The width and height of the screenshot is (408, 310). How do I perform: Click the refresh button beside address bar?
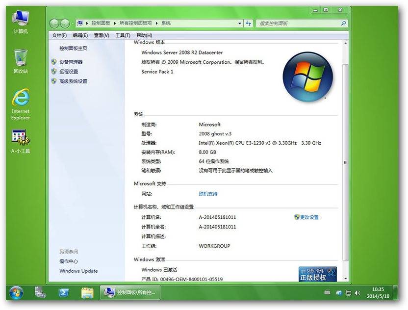point(248,23)
